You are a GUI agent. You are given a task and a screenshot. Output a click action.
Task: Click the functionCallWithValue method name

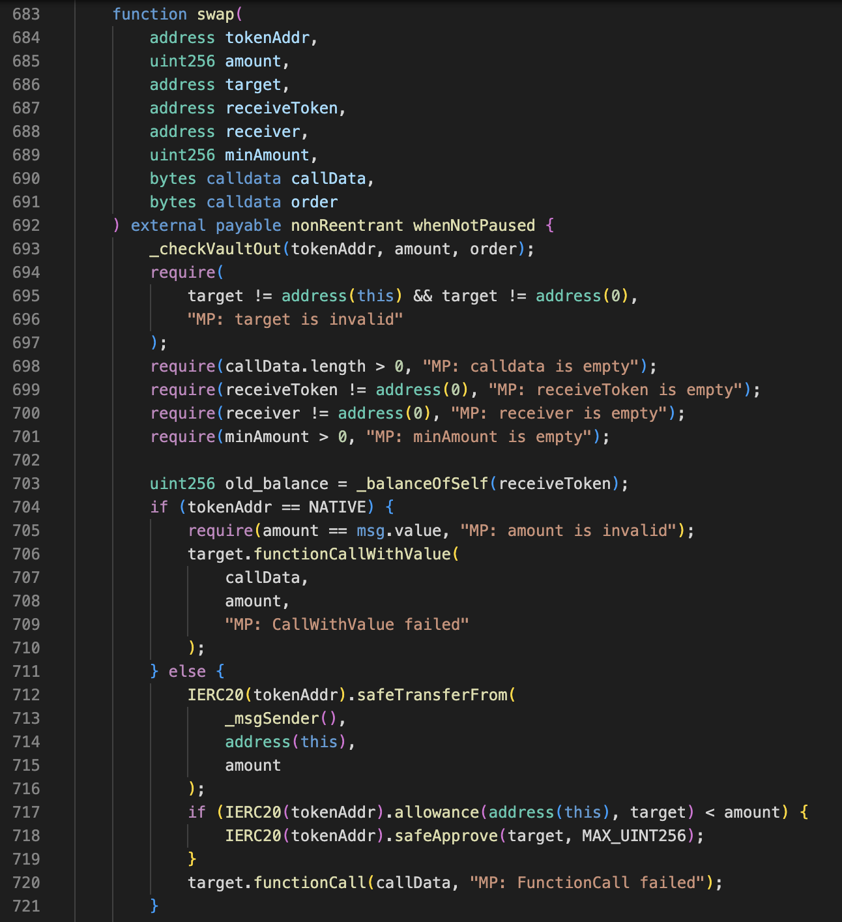(352, 554)
